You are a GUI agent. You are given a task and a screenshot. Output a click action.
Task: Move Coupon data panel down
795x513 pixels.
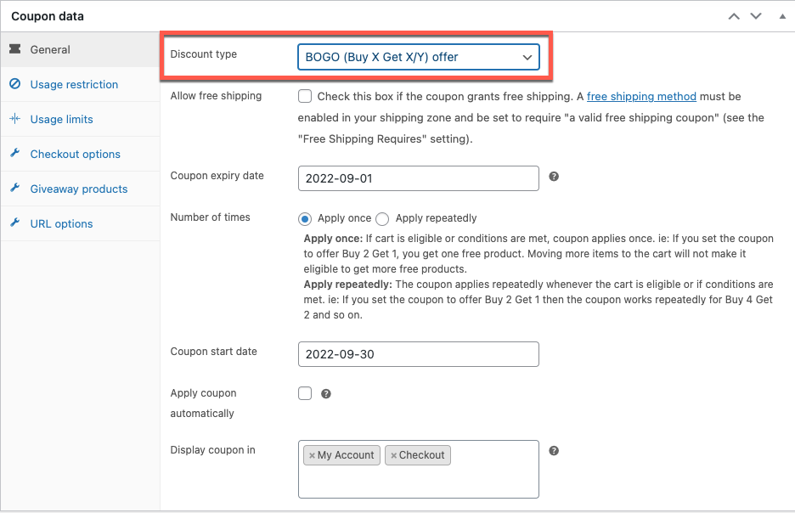point(756,16)
